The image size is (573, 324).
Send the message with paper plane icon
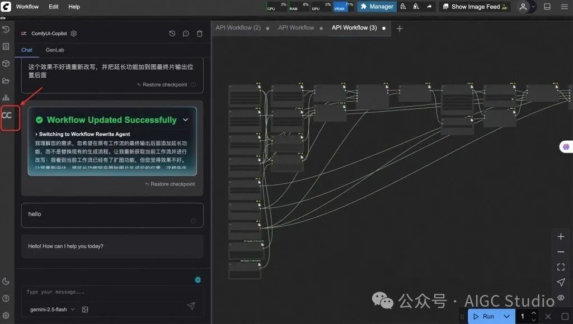(x=191, y=306)
